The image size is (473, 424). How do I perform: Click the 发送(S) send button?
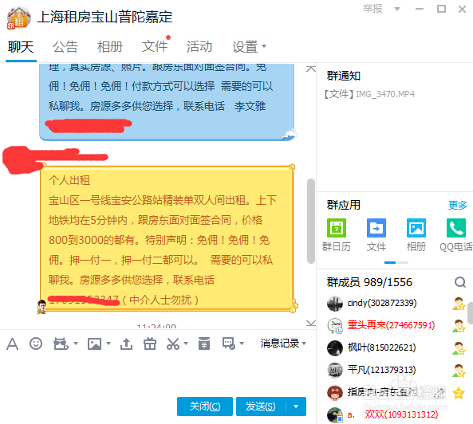coord(261,406)
